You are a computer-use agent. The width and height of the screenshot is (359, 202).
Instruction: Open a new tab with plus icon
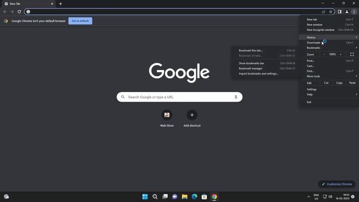coord(61,4)
